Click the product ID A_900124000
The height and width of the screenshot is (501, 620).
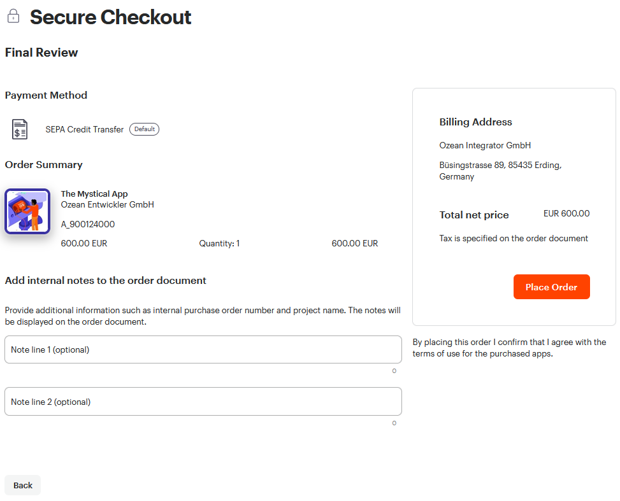(x=88, y=225)
